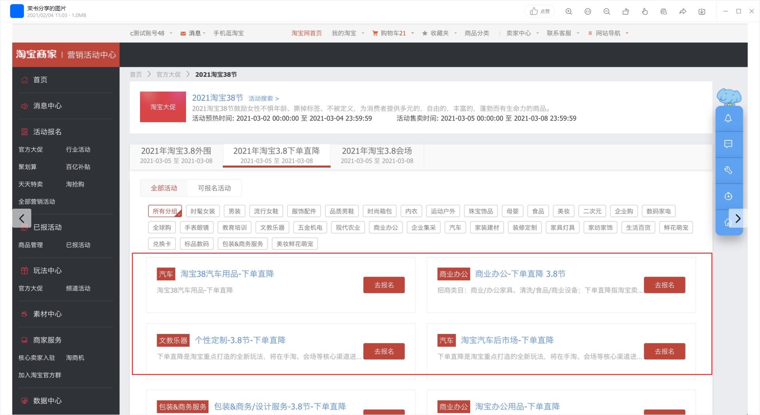
Task: Open the notification bell in floating panel
Action: (728, 119)
